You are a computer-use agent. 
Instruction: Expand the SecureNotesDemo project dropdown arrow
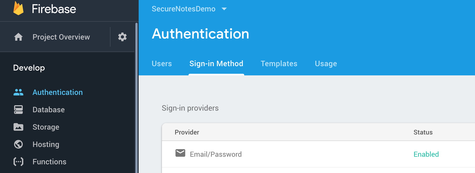tap(224, 9)
